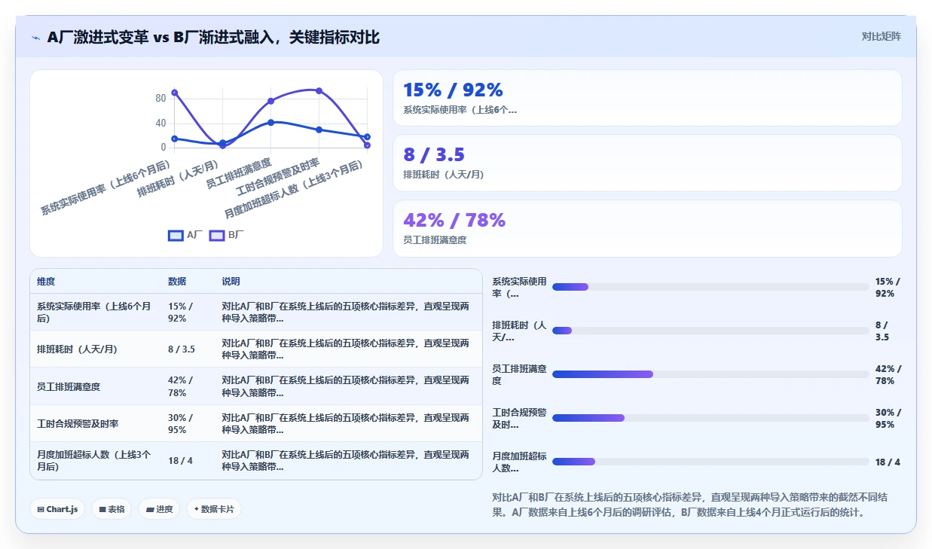Screen dimensions: 932x549
Task: Click the 表格 tag chip
Action: tap(112, 509)
